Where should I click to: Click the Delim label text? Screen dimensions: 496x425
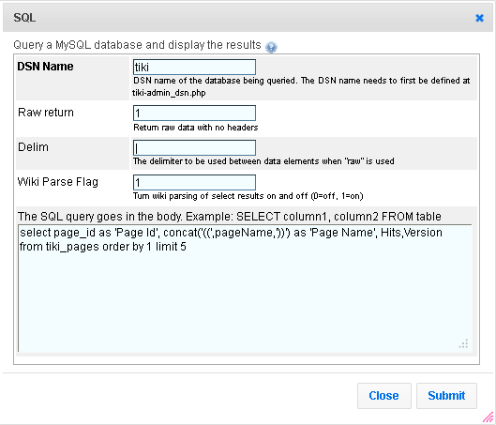[x=33, y=147]
